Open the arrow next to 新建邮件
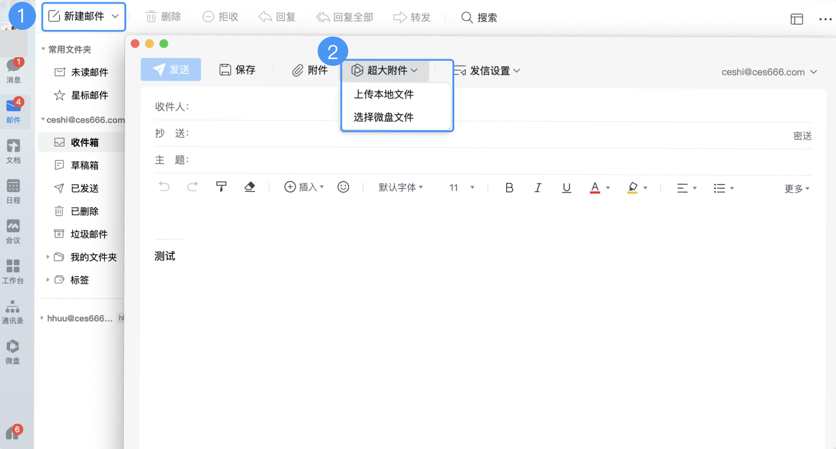This screenshot has width=836, height=449. pyautogui.click(x=115, y=16)
